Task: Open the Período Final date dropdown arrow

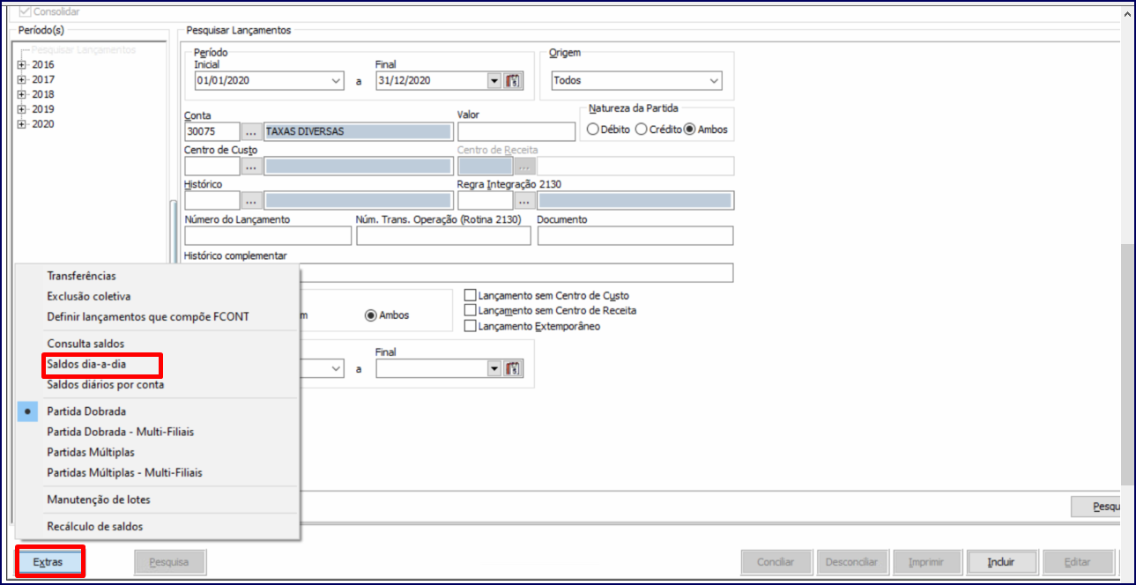Action: (494, 81)
